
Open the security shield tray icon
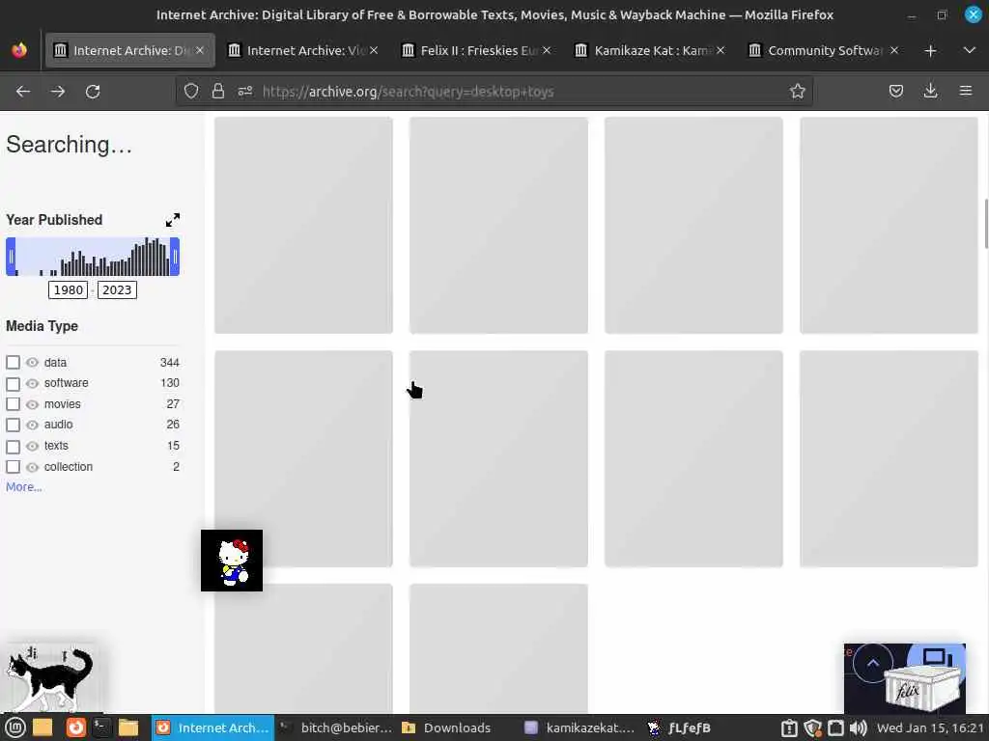[812, 728]
